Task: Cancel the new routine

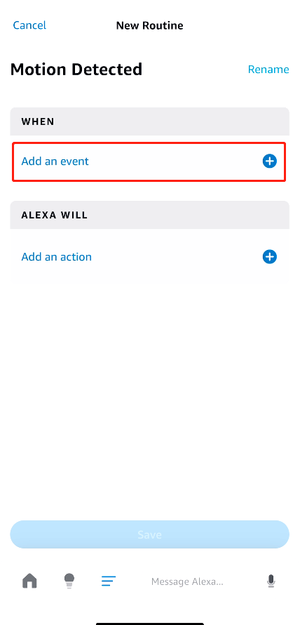Action: pyautogui.click(x=29, y=25)
